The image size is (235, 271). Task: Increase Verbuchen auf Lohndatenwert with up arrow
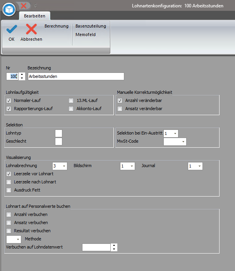pos(114,245)
